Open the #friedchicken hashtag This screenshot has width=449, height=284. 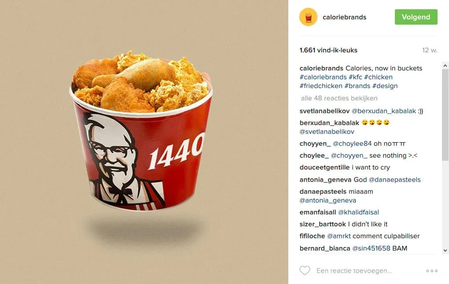coord(321,86)
